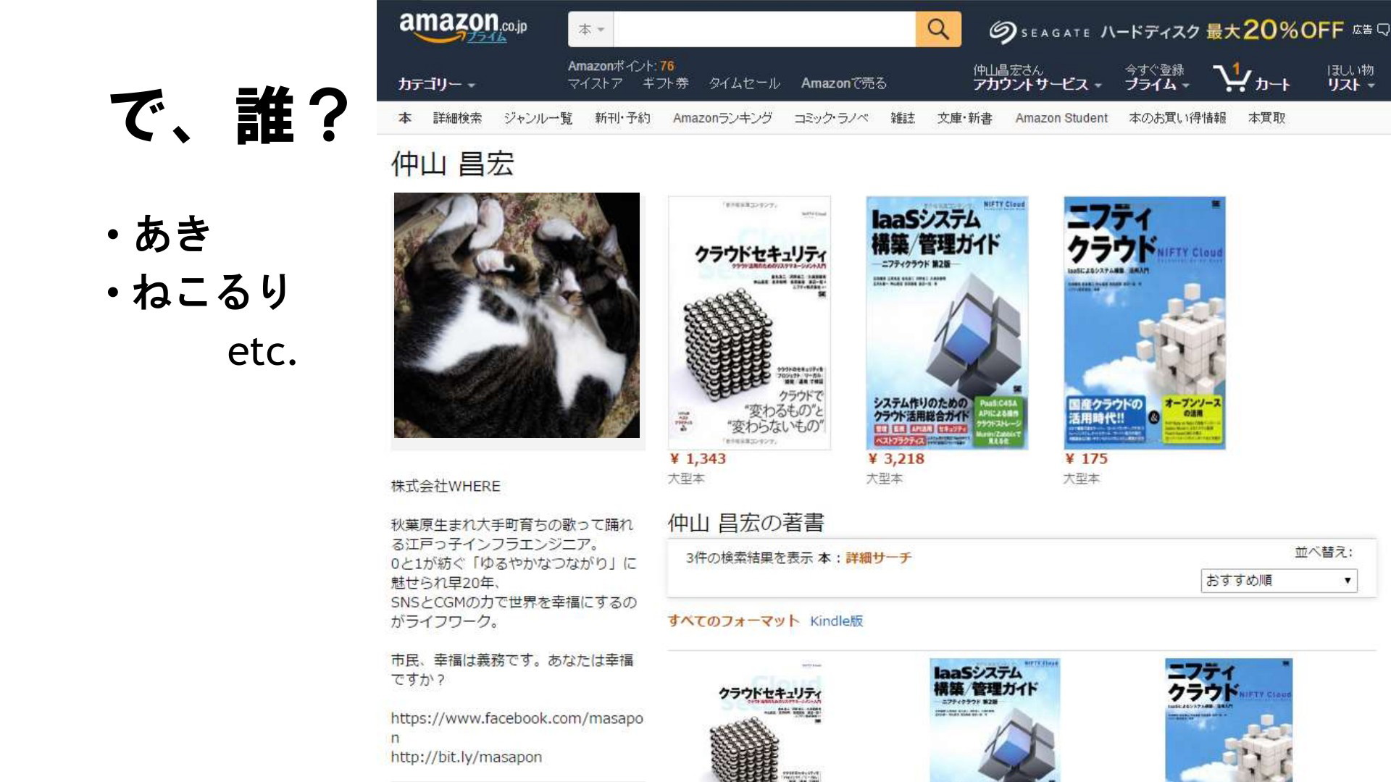Open the コミック・ラノベ nav item
This screenshot has height=782, width=1391.
tap(831, 118)
